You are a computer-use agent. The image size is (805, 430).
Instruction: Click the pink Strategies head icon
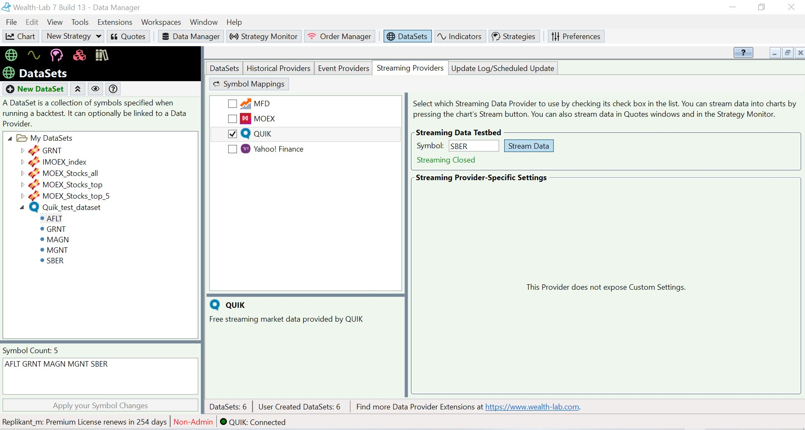coord(56,55)
